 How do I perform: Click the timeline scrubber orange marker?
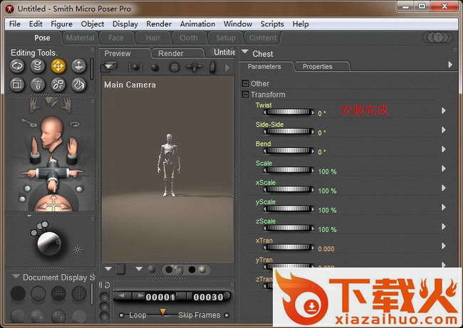(162, 312)
